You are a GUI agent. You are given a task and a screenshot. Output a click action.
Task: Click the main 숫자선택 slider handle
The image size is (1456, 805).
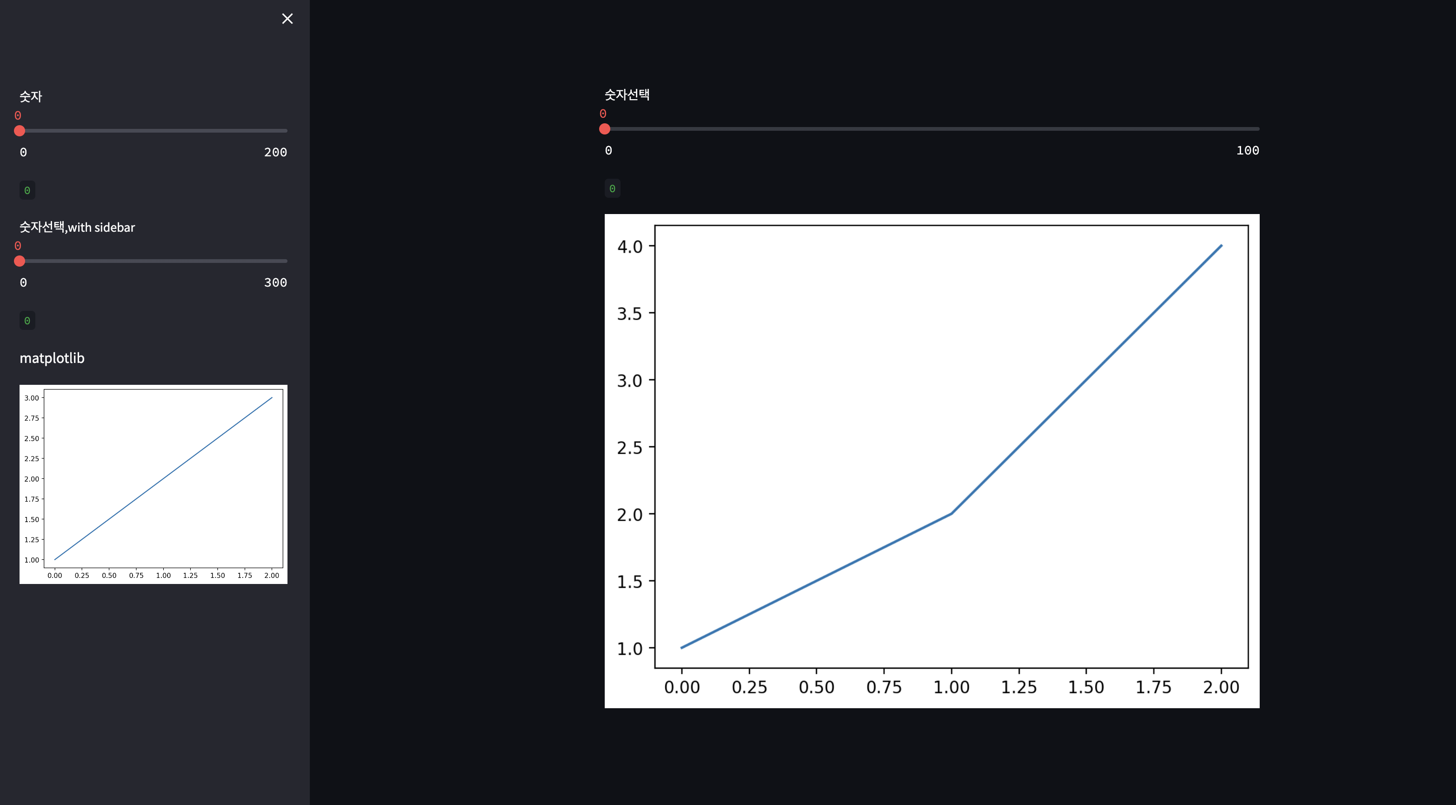tap(605, 129)
